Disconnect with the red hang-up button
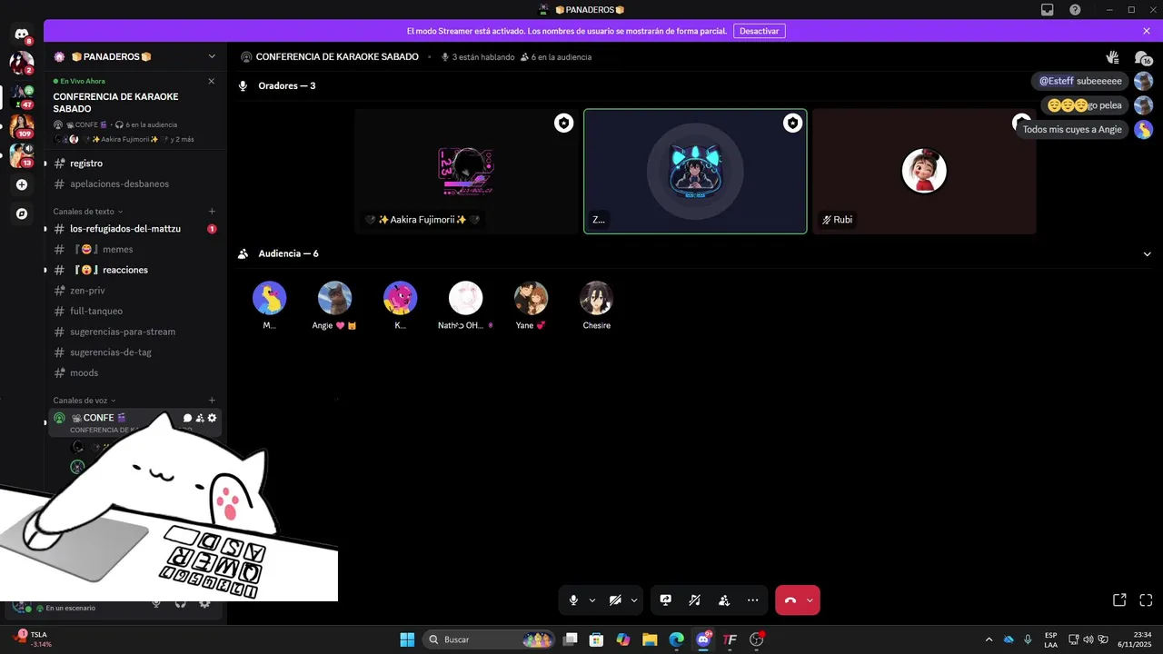This screenshot has height=654, width=1163. pos(790,600)
